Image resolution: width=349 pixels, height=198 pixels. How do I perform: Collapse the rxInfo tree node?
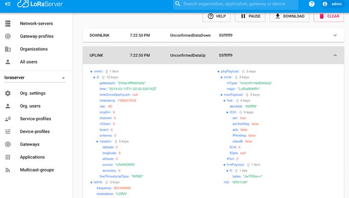coord(91,72)
